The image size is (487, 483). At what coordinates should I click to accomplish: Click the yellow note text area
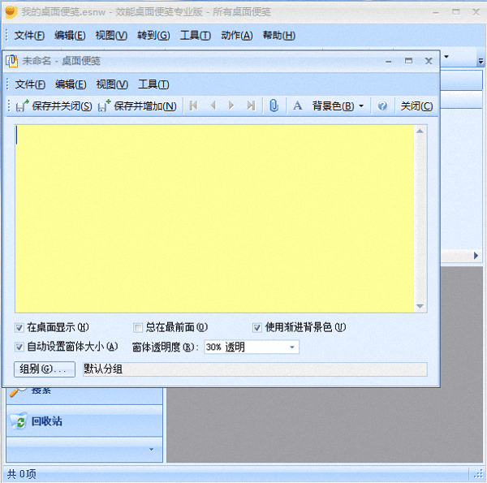(214, 218)
